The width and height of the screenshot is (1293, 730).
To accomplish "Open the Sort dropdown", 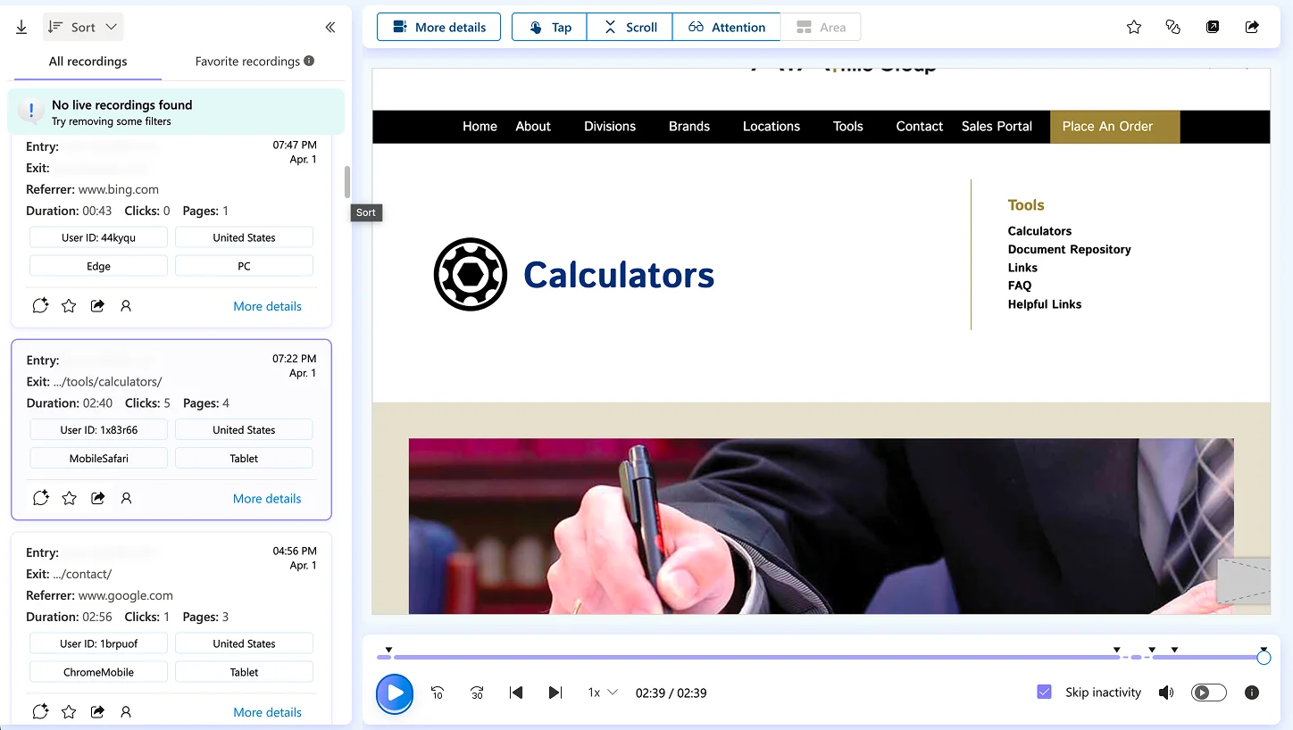I will (83, 28).
